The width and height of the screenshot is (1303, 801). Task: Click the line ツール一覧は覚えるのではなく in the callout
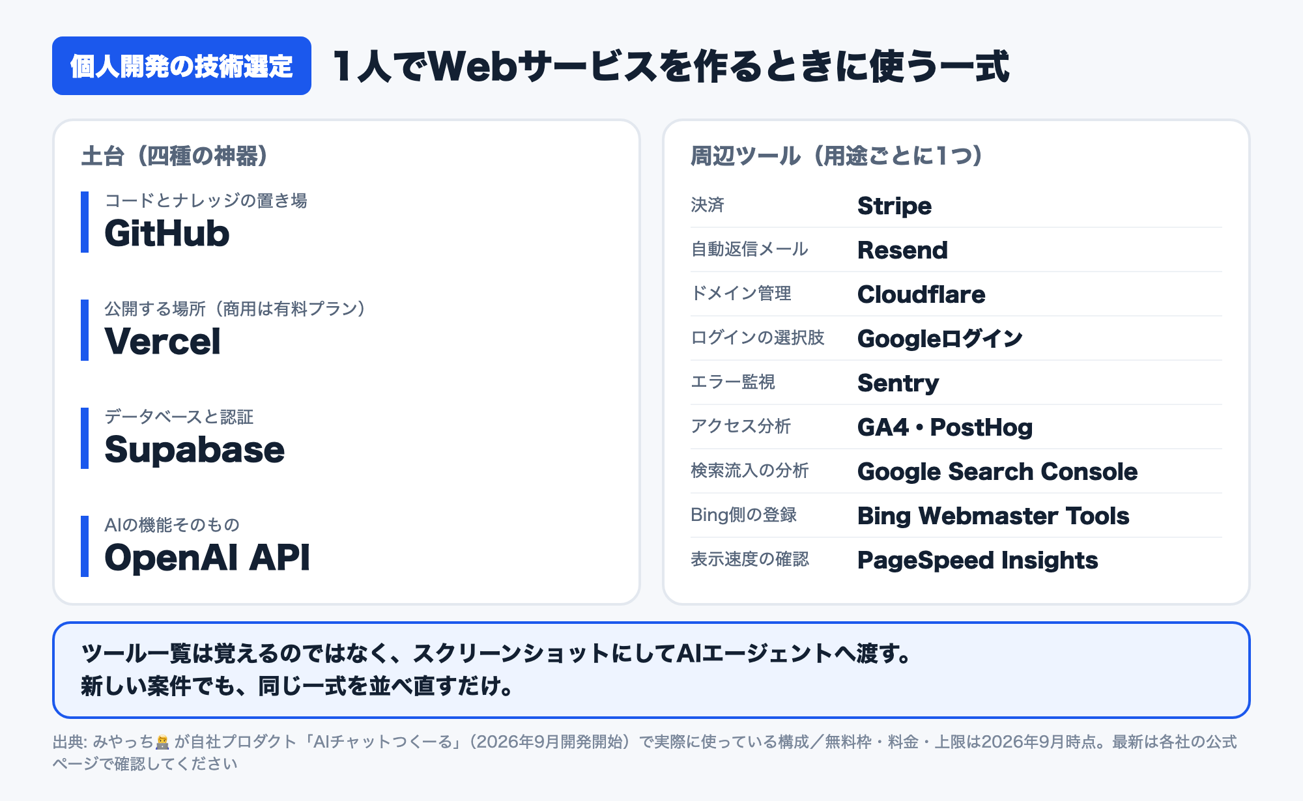pos(496,653)
